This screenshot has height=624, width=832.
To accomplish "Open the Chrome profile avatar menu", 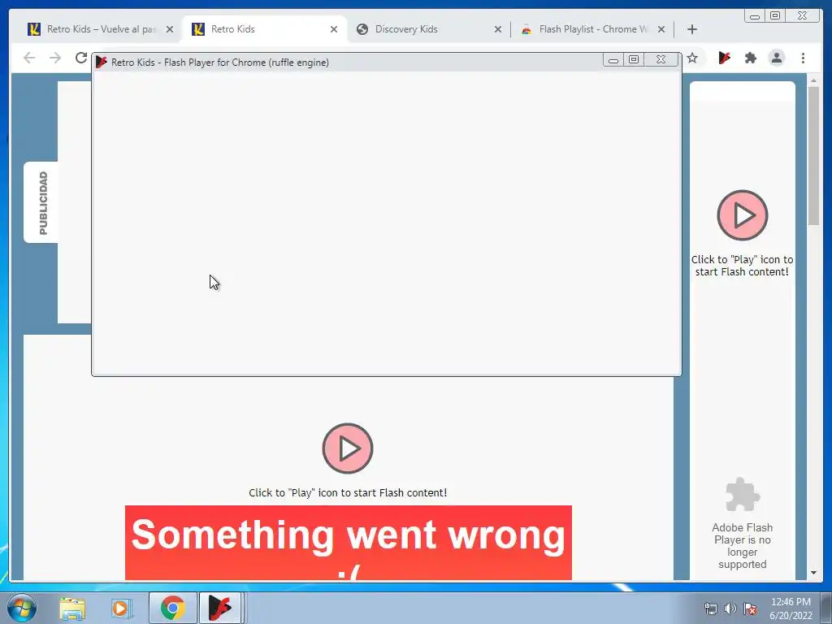I will pos(776,58).
